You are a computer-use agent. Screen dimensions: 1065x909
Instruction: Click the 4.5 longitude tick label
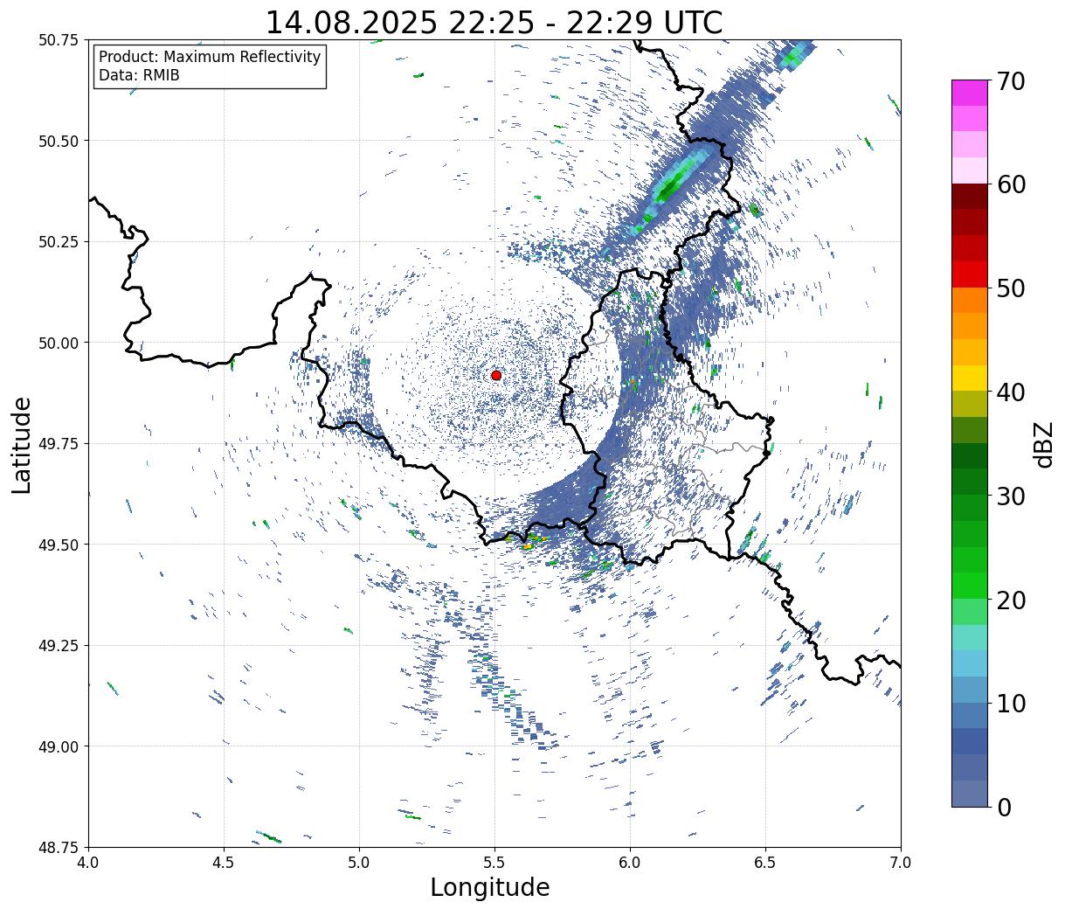(224, 863)
